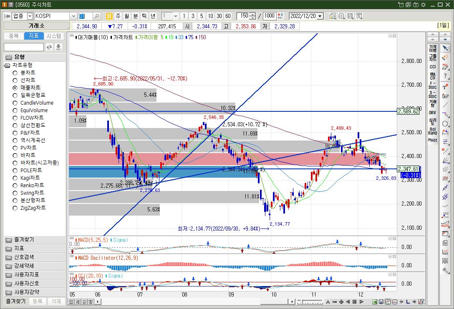Select 봉차트 chart type
The width and height of the screenshot is (454, 309).
(x=24, y=73)
